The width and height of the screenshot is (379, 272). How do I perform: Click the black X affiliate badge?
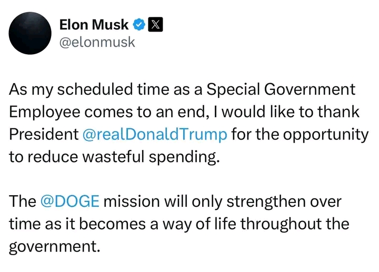pyautogui.click(x=155, y=25)
